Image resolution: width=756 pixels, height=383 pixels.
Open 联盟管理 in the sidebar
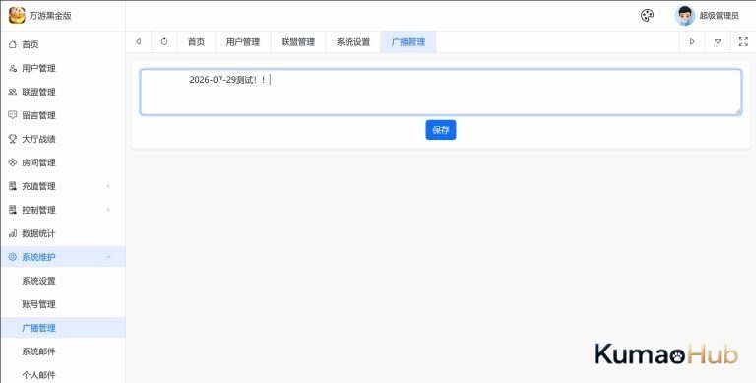(63, 92)
